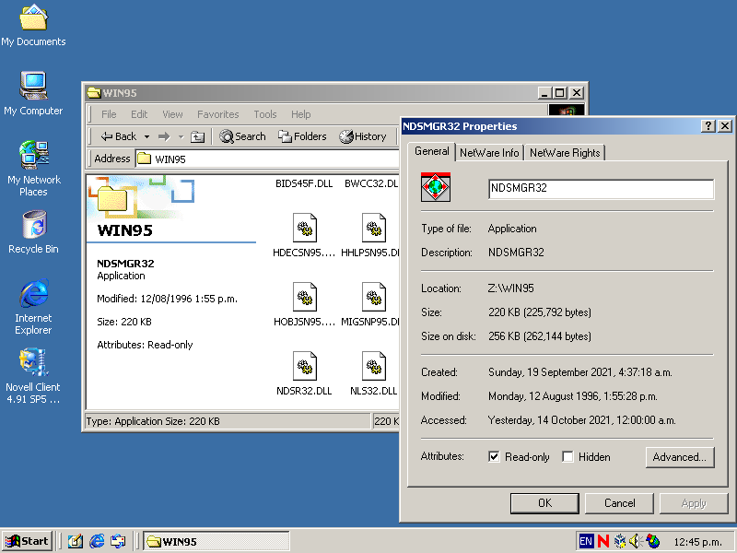This screenshot has width=737, height=553.
Task: Select My Network Places on the desktop
Action: click(33, 168)
